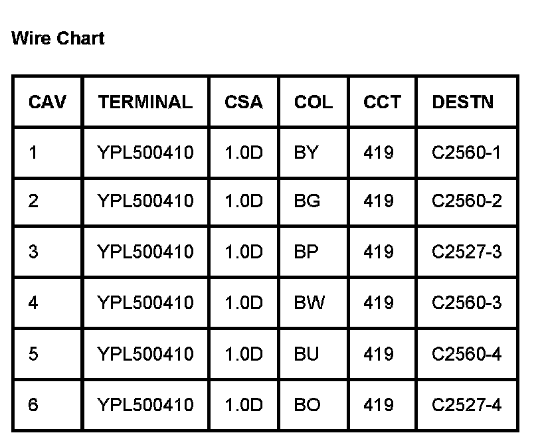Select the CAV column header

pyautogui.click(x=47, y=102)
